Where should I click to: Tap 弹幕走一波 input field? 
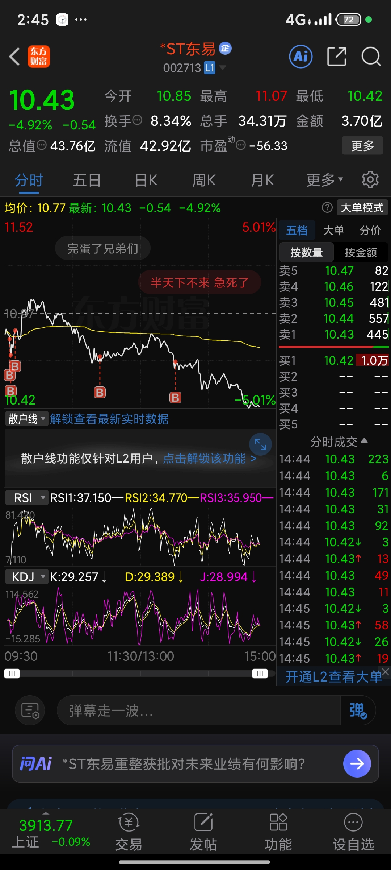(x=199, y=710)
